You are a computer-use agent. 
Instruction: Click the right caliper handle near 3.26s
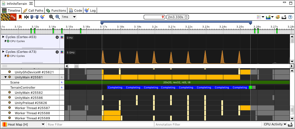(x=250, y=23)
